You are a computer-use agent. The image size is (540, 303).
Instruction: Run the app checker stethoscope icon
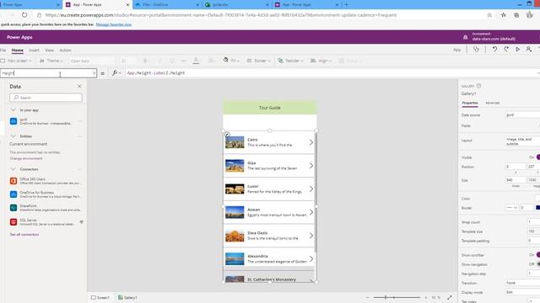pos(476,50)
